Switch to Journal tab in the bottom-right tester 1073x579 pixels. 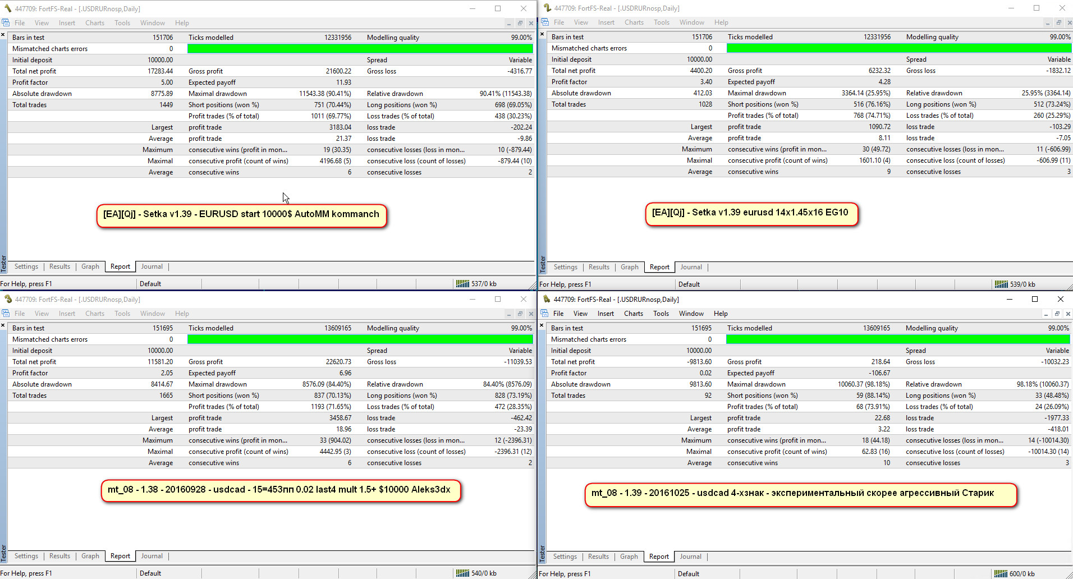click(x=691, y=557)
